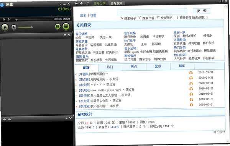Select the 热门 list tab
230x146 pixels.
[110, 67]
